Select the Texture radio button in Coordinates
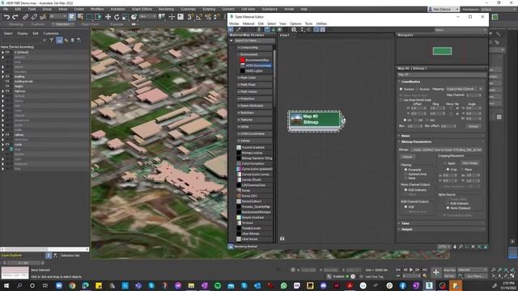518x291 pixels. pos(401,89)
